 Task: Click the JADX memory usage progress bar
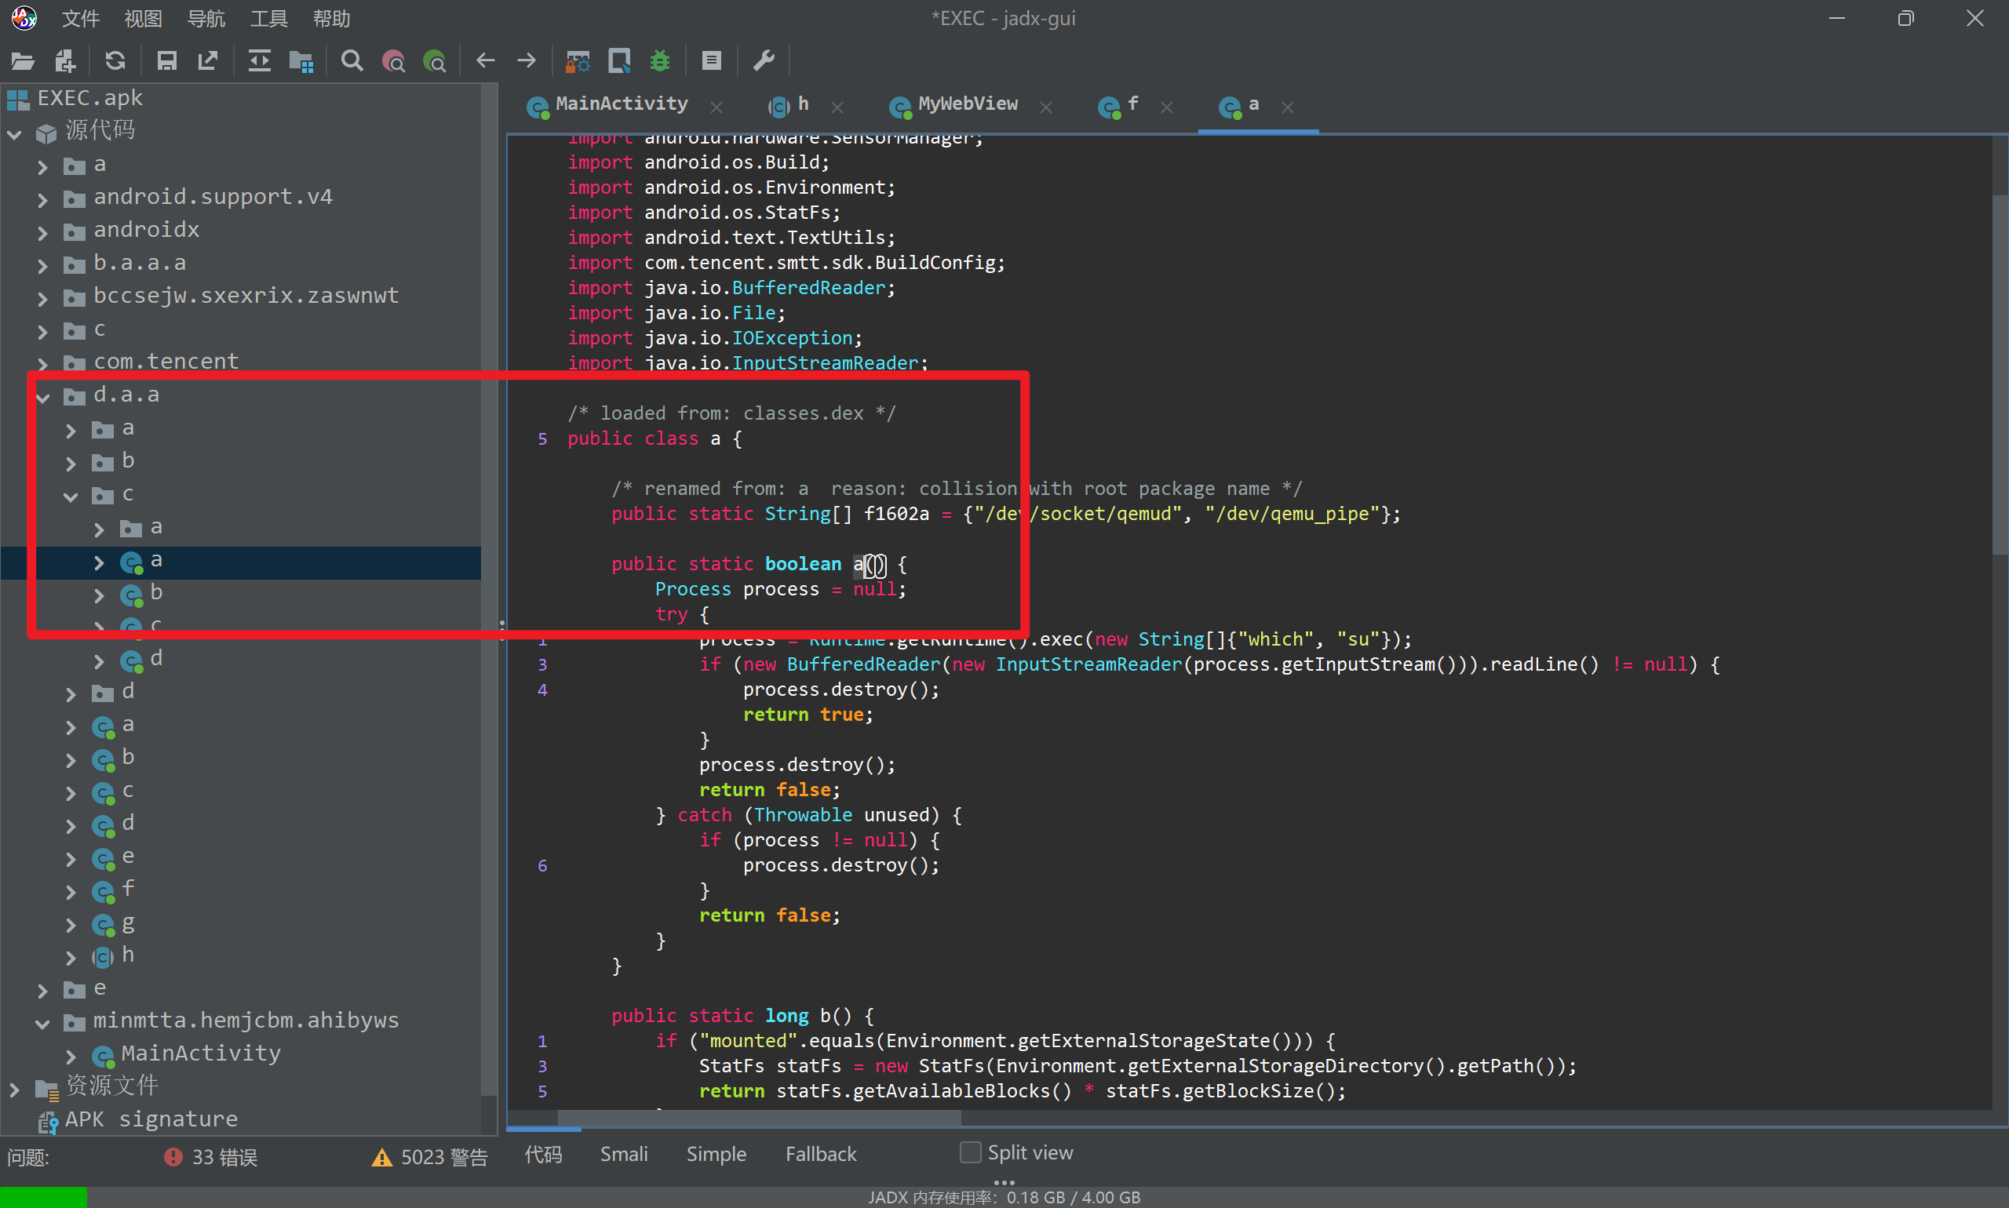1004,1196
